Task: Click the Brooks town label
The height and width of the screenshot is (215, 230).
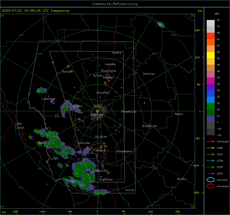Action: pos(182,179)
